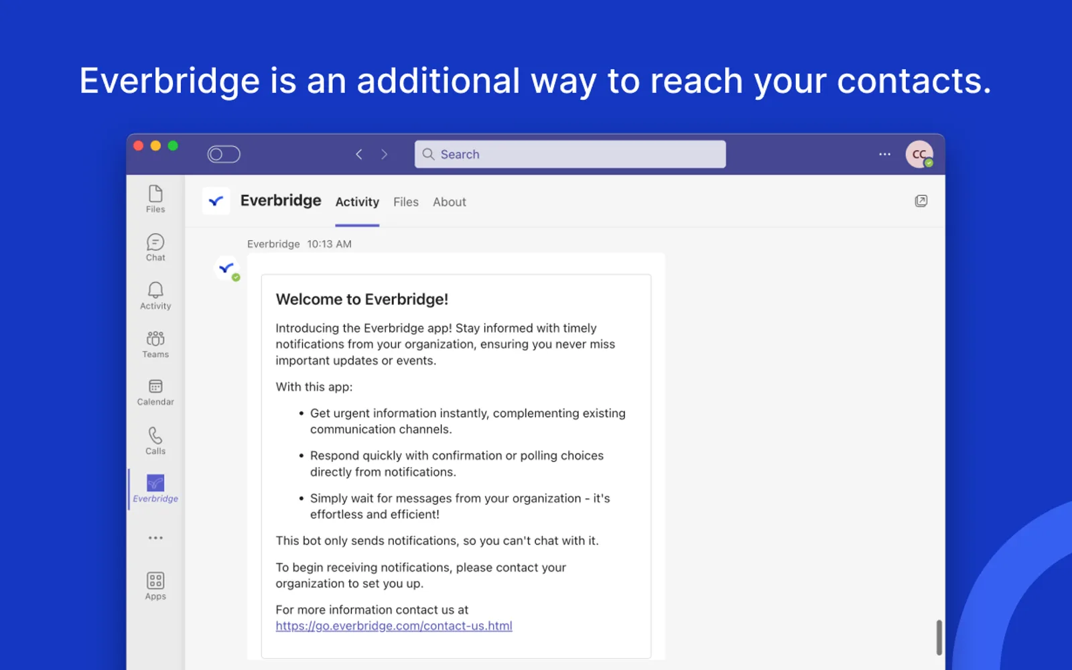Click the 'With this app:' line
This screenshot has width=1072, height=670.
point(314,387)
